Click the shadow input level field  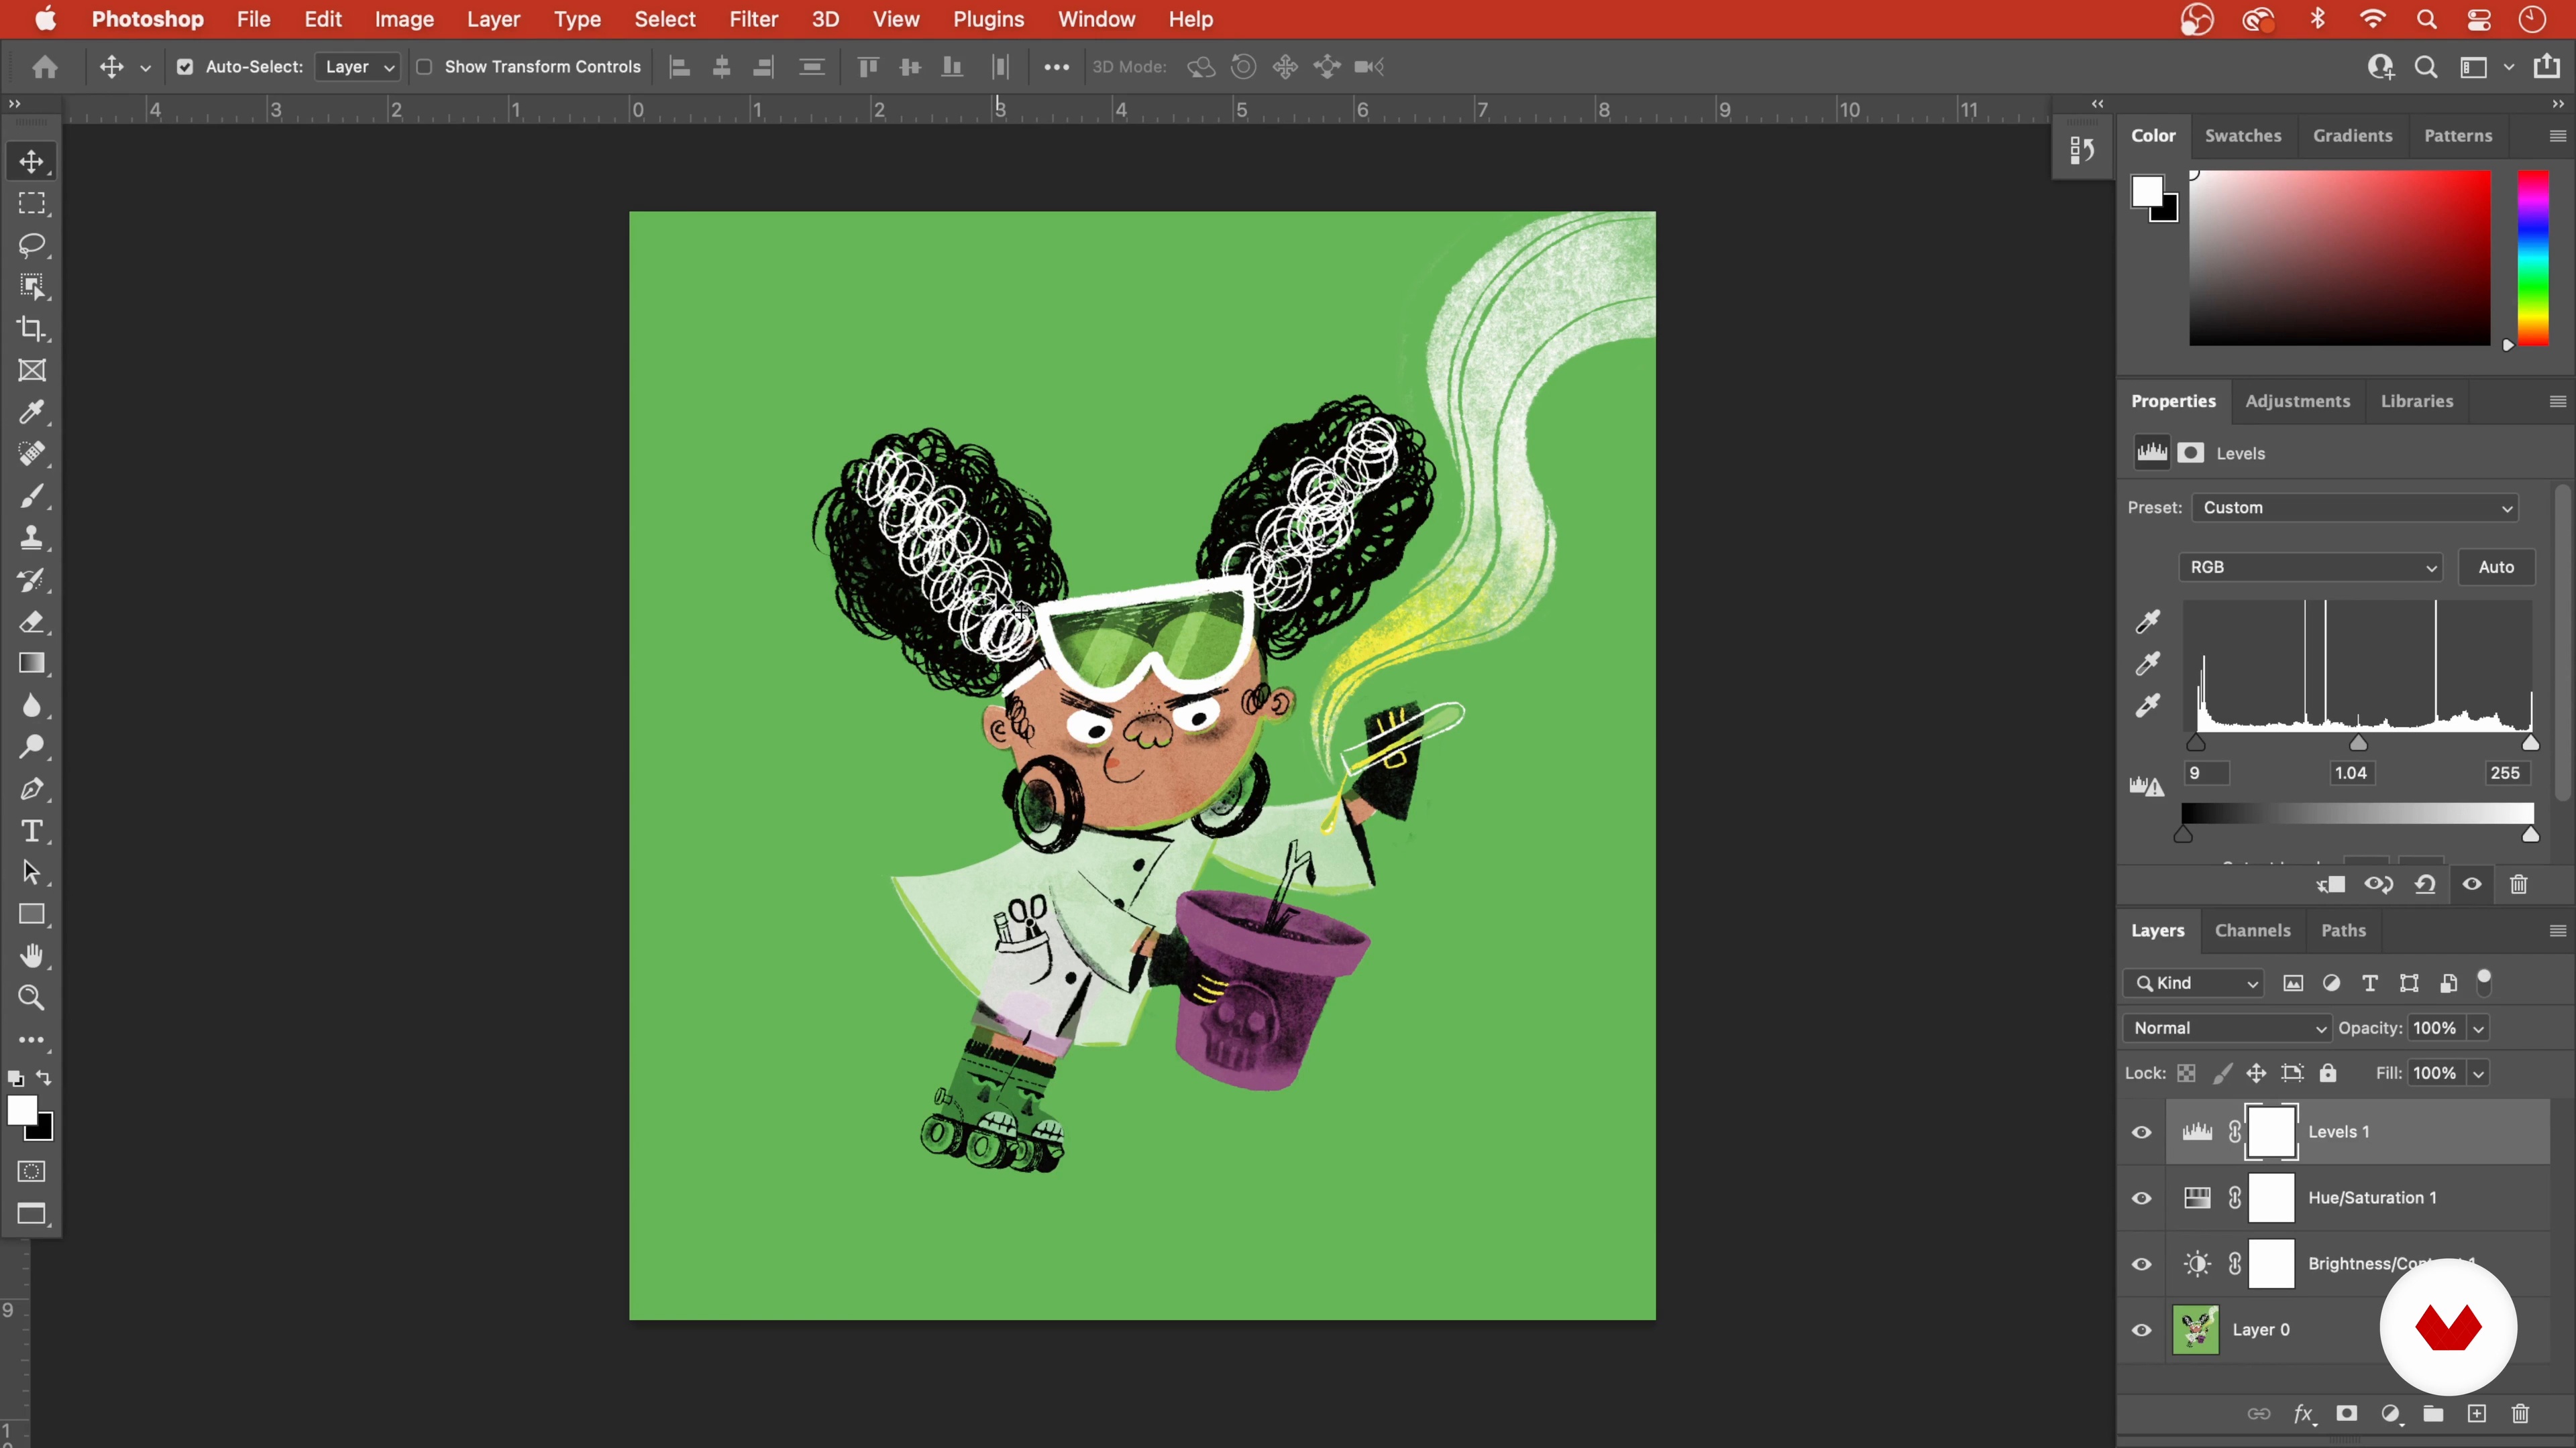tap(2206, 774)
